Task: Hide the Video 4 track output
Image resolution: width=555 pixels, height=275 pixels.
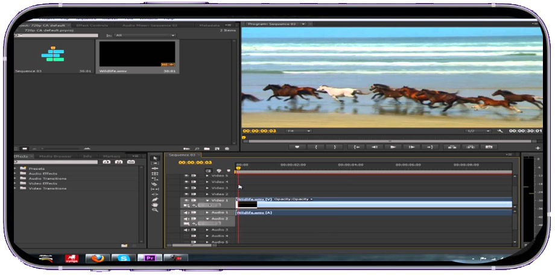Action: coord(186,182)
